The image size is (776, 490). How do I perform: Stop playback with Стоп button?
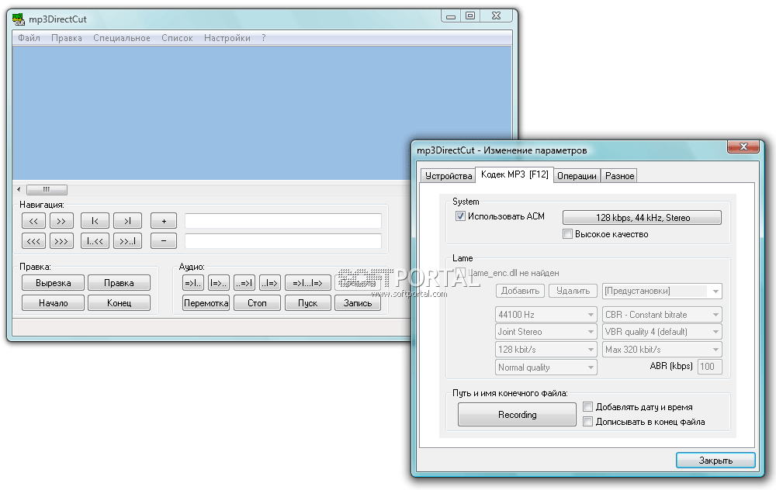tap(258, 302)
